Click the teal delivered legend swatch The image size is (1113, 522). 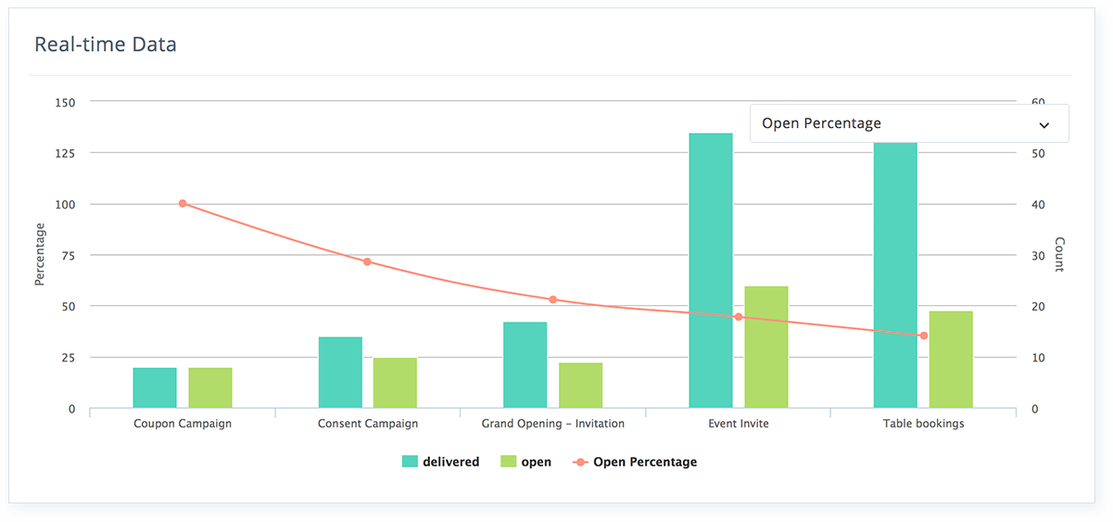410,462
